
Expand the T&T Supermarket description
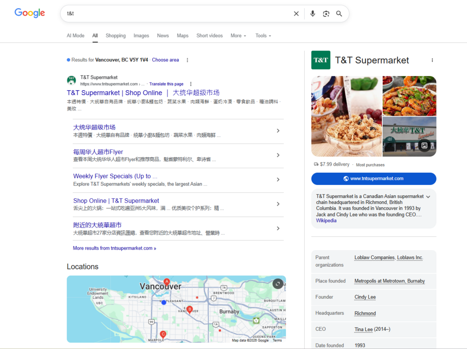point(428,198)
